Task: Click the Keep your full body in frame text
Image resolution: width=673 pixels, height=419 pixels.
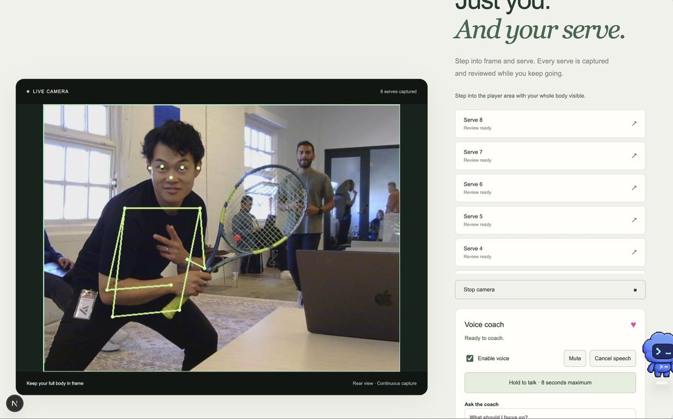Action: click(x=55, y=383)
